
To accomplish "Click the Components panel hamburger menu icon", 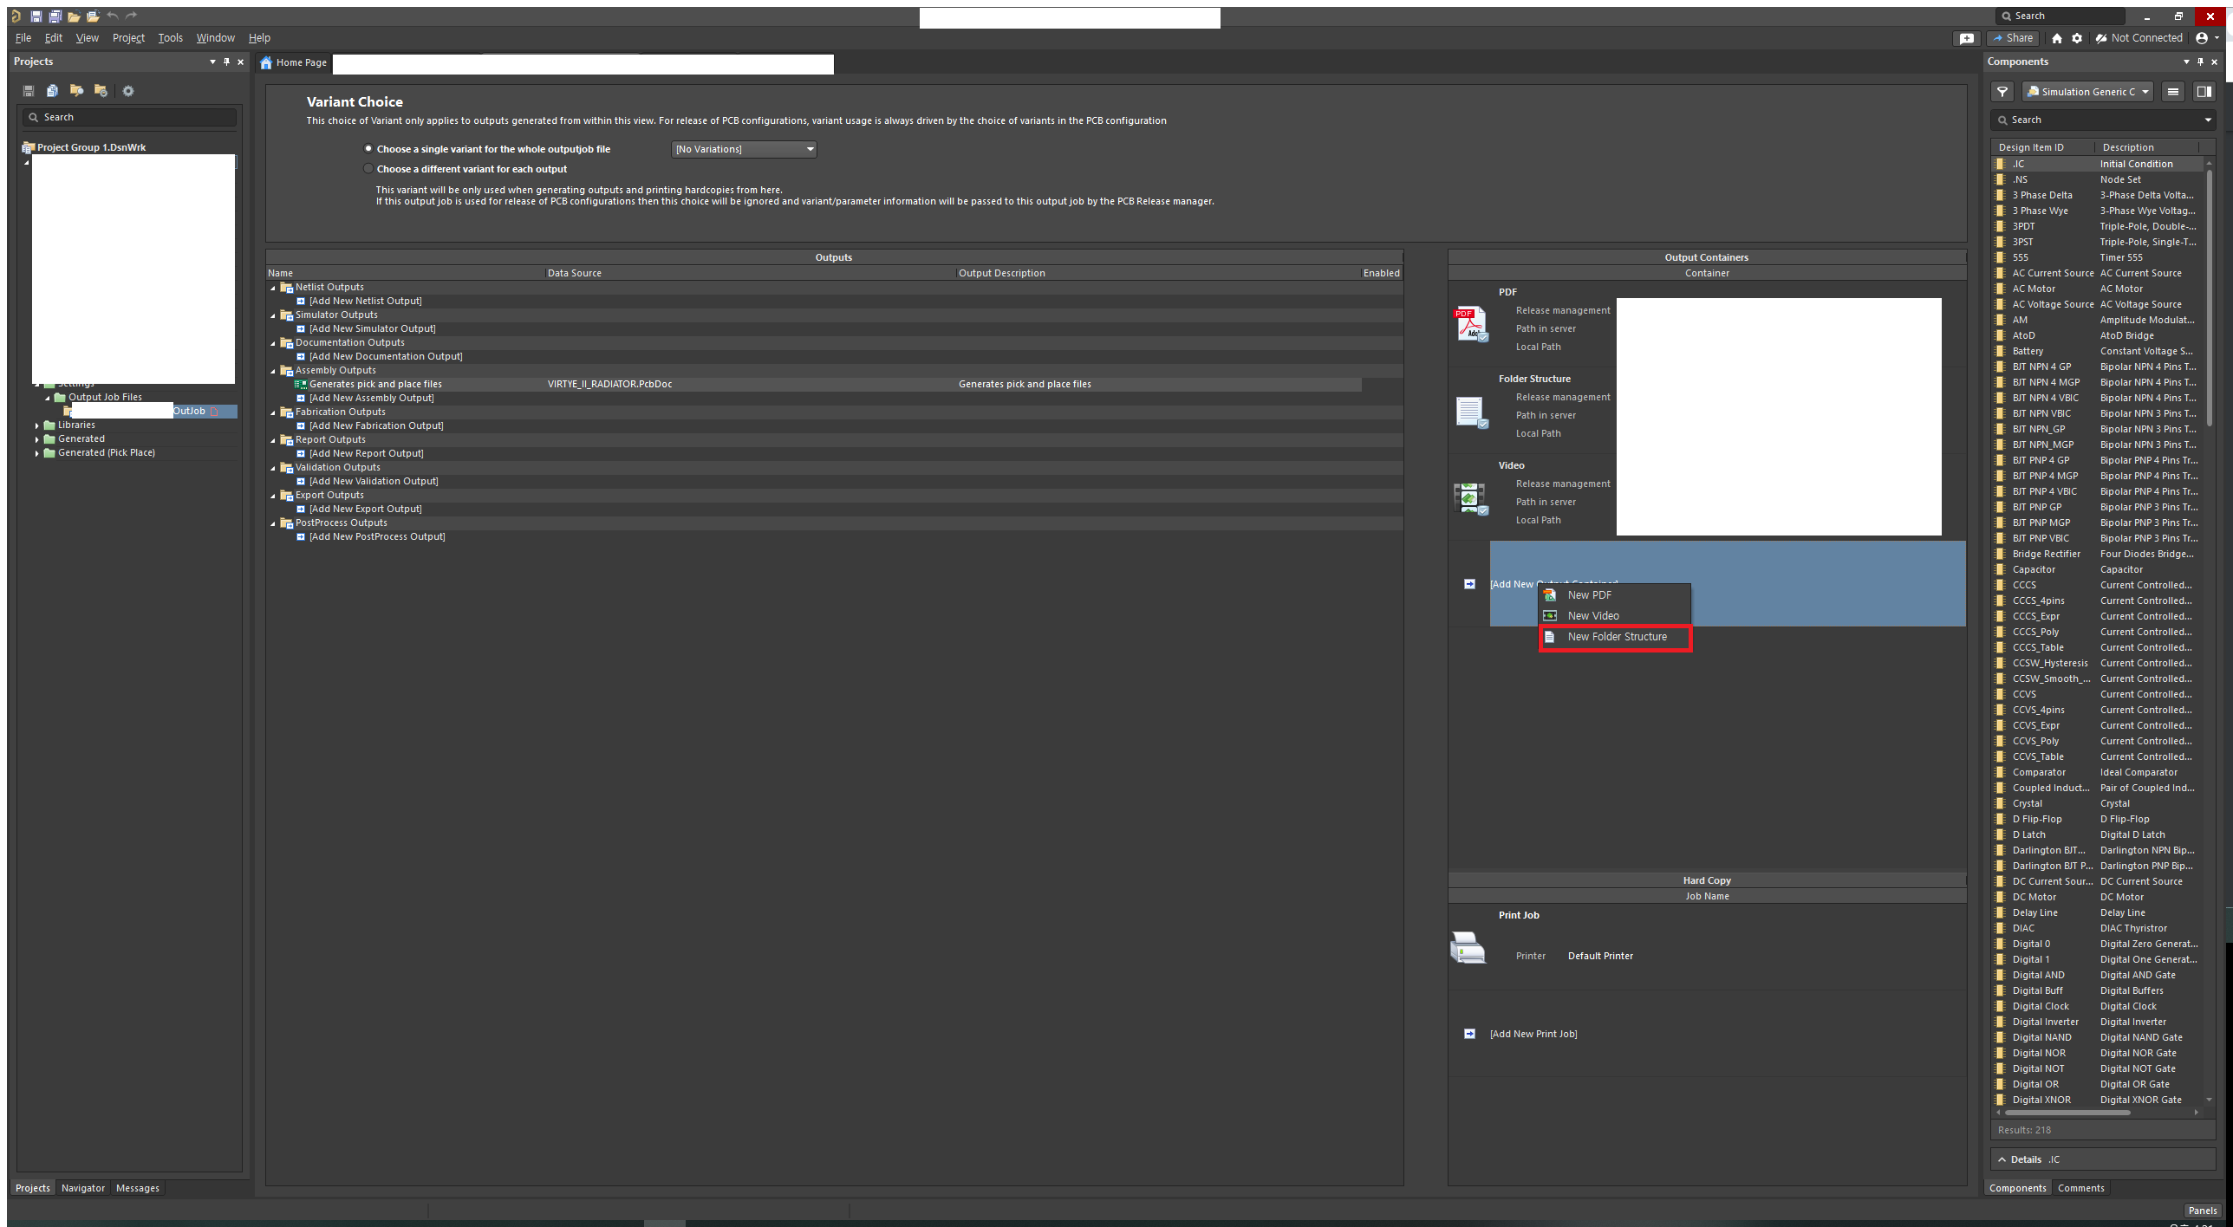I will point(2173,92).
